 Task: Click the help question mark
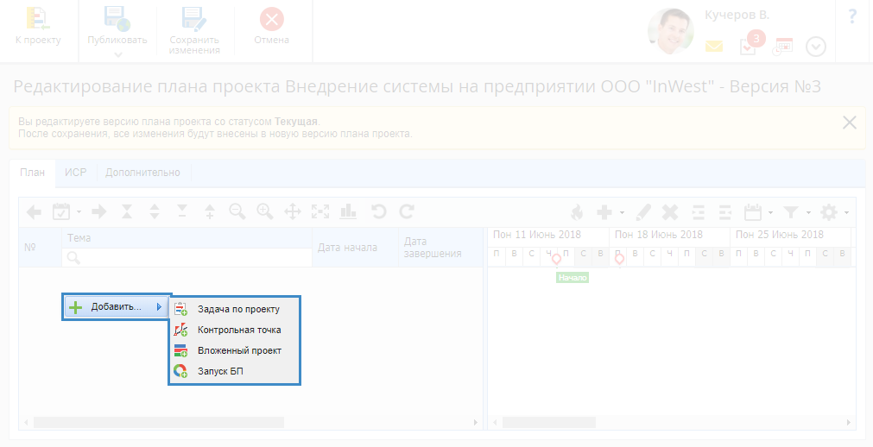(852, 16)
